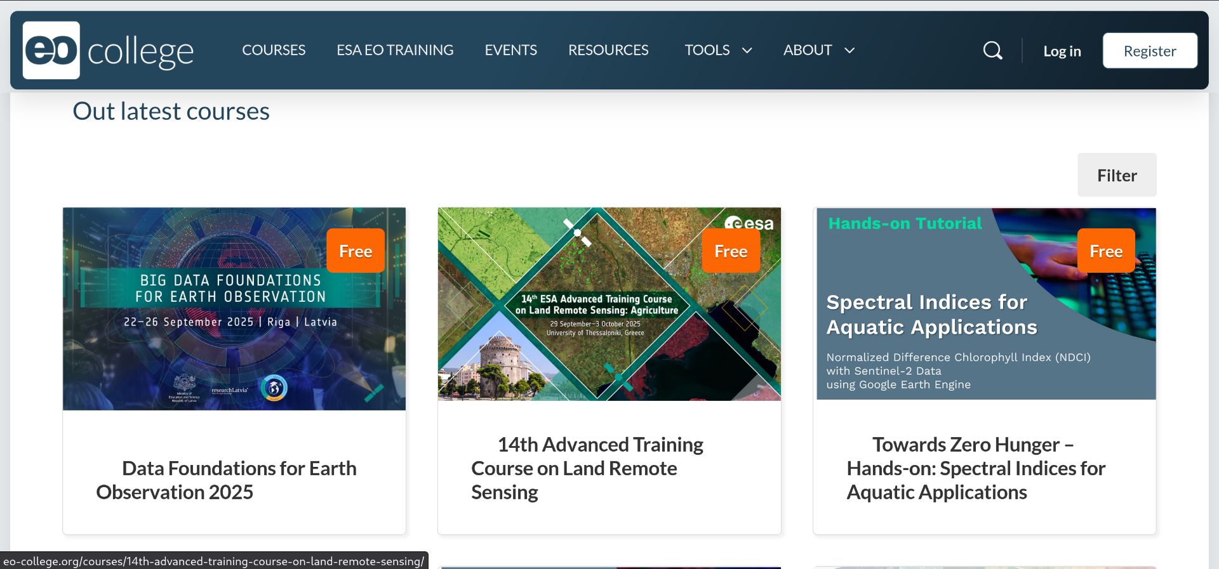Click Free badge on Spectral Indices course

pyautogui.click(x=1105, y=251)
